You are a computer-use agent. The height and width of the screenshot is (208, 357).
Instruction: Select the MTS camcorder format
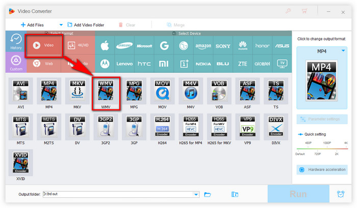pos(20,127)
